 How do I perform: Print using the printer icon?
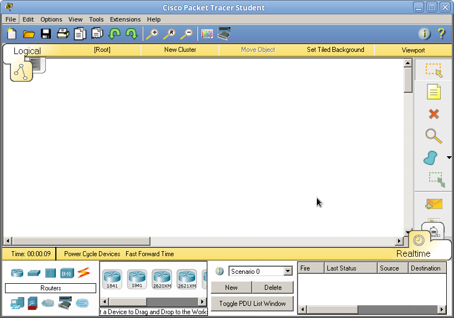pyautogui.click(x=63, y=34)
